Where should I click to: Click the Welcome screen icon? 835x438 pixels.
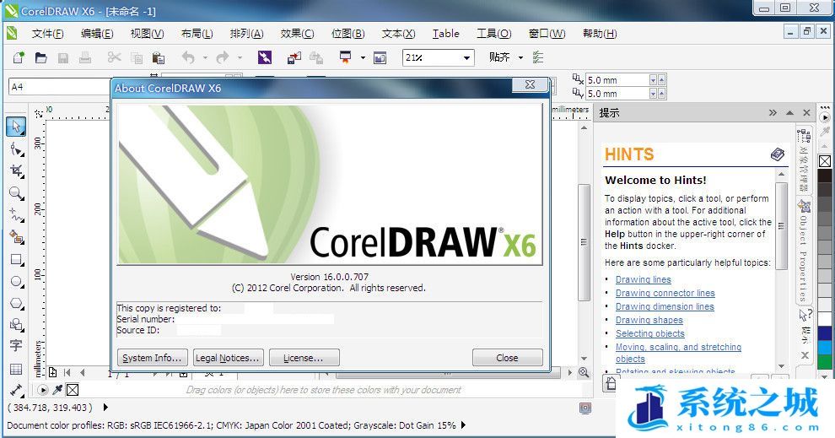(380, 57)
